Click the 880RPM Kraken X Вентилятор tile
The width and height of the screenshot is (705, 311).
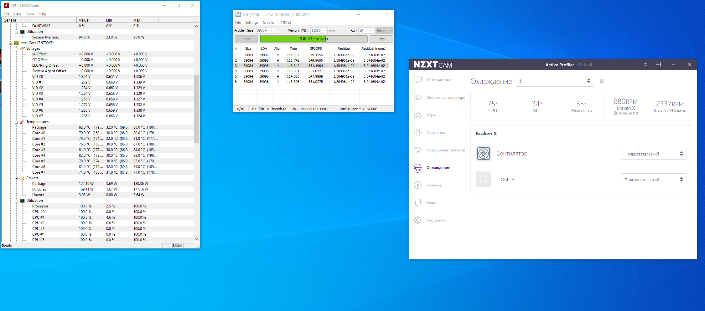626,106
